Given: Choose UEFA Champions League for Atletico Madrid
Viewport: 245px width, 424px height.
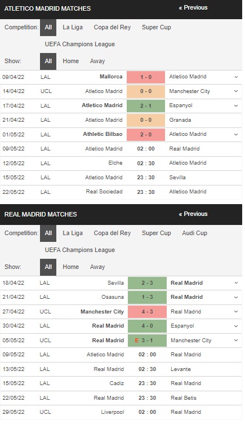Looking at the screenshot, I should [79, 44].
